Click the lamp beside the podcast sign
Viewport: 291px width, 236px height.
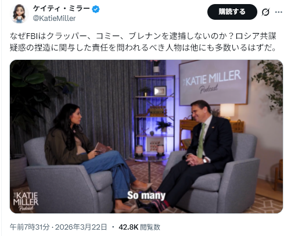pyautogui.click(x=227, y=111)
